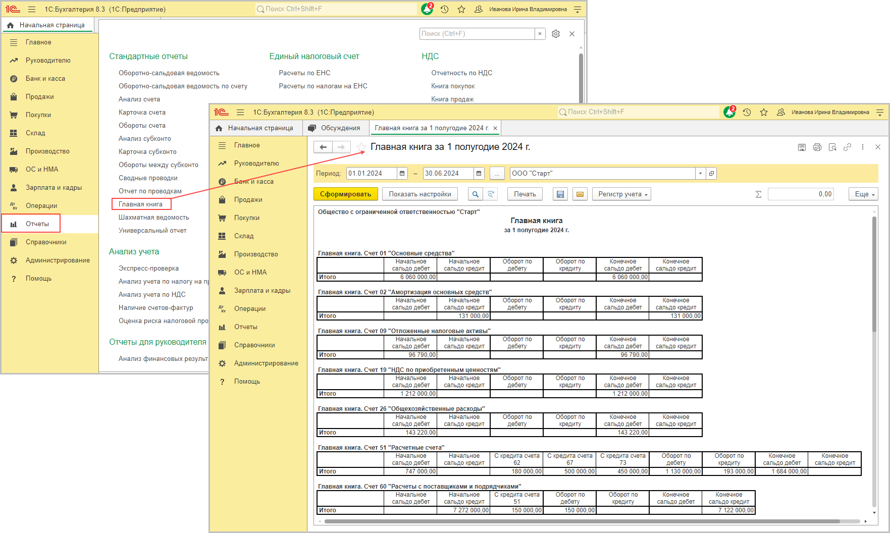Open Справочники in the back window sidebar
Viewport: 890px width, 533px height.
coord(49,242)
